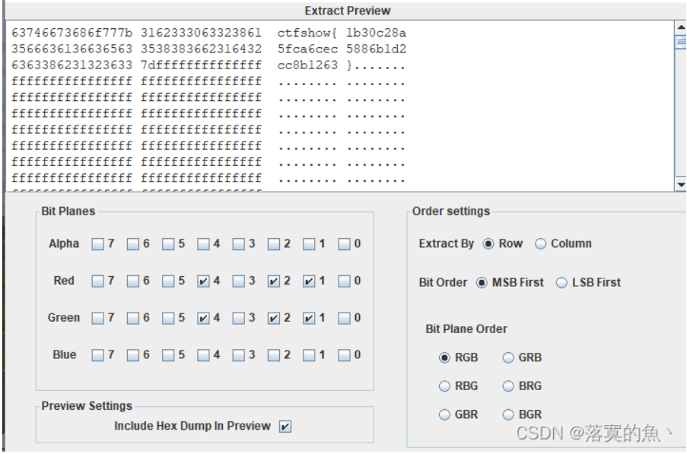The image size is (687, 454).
Task: Check Red bit plane 3
Action: click(x=239, y=281)
